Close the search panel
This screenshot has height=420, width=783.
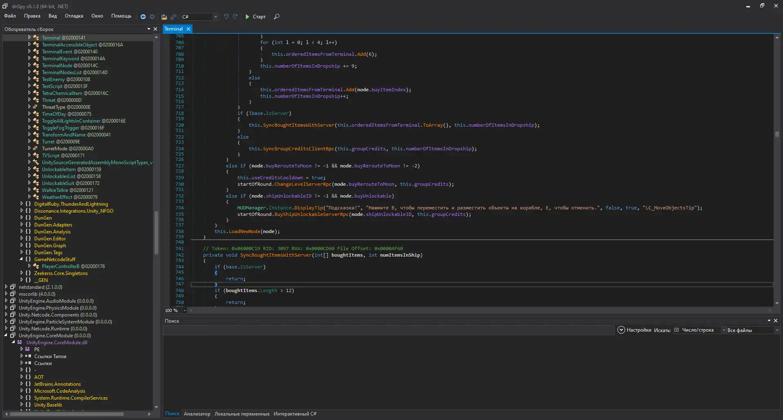tap(776, 321)
